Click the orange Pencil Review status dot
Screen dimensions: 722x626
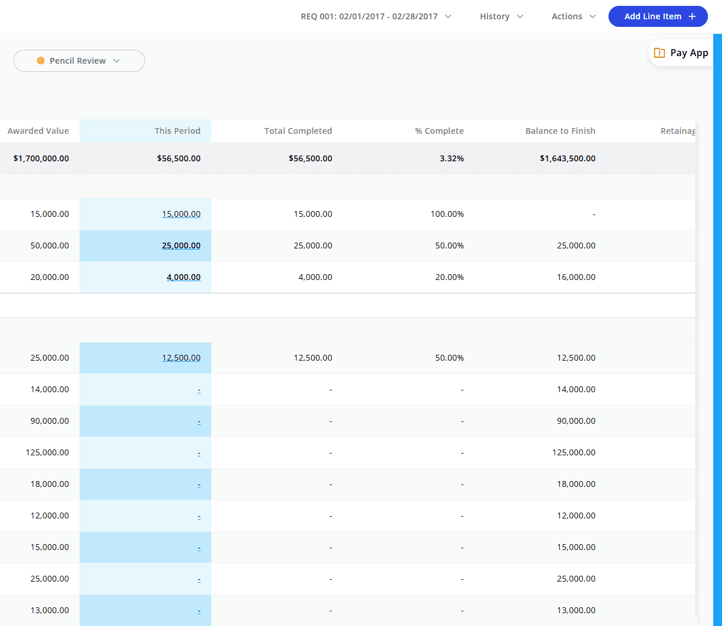[41, 61]
